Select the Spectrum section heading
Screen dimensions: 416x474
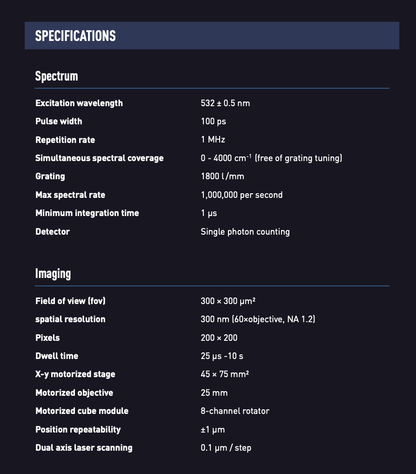click(56, 76)
